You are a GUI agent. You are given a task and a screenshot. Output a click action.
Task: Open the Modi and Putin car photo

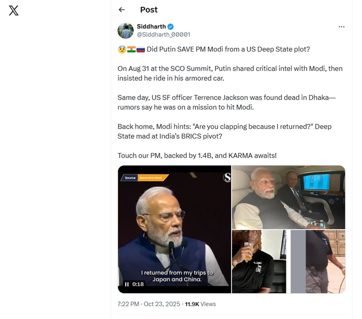point(288,197)
